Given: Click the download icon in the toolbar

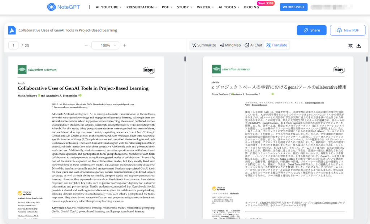Looking at the screenshot, I should click(x=358, y=46).
